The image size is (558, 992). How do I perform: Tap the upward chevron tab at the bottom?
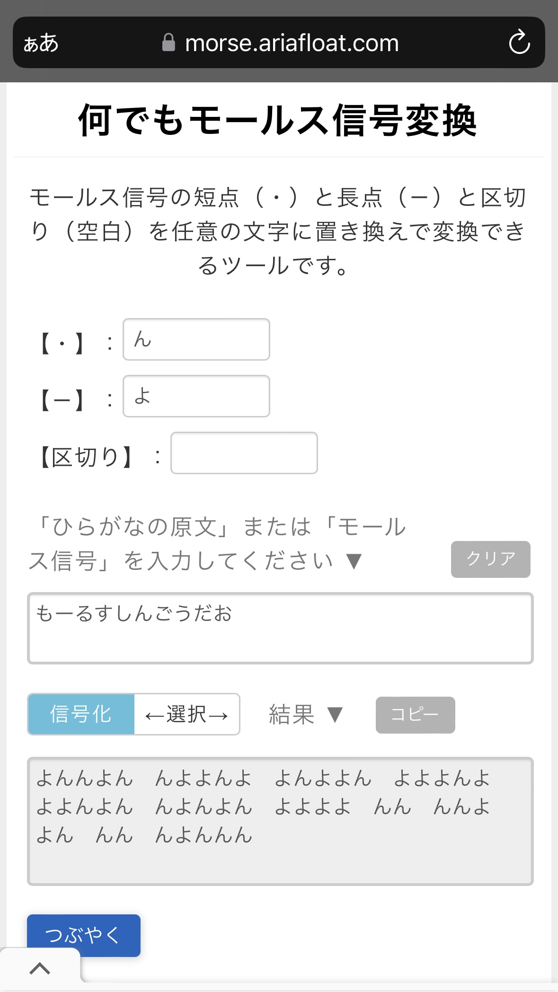pyautogui.click(x=40, y=968)
